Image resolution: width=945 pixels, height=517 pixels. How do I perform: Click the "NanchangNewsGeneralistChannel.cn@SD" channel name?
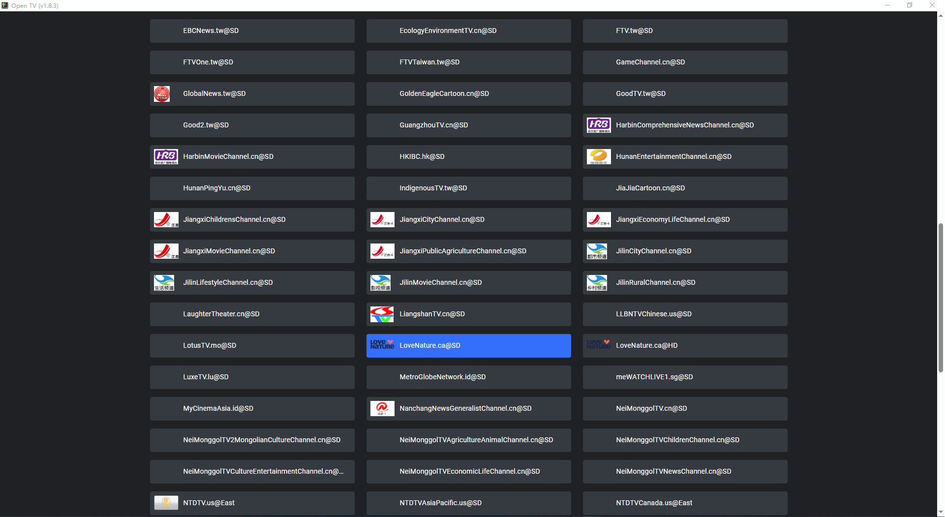point(465,409)
